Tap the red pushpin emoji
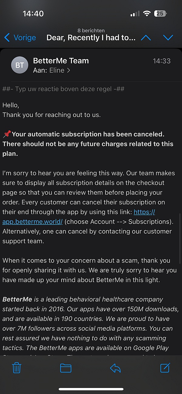The width and height of the screenshot is (182, 394). [x=7, y=134]
